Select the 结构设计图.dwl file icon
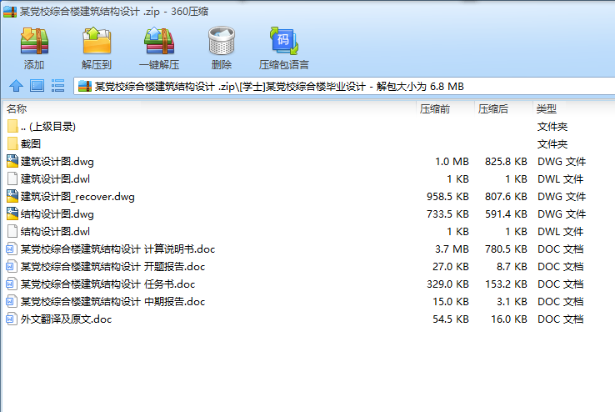The image size is (615, 412). 12,231
